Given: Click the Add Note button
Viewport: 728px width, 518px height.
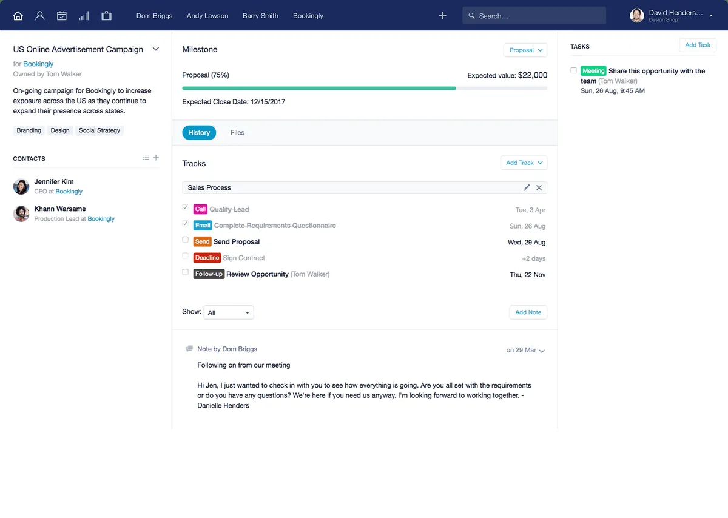Looking at the screenshot, I should 528,312.
